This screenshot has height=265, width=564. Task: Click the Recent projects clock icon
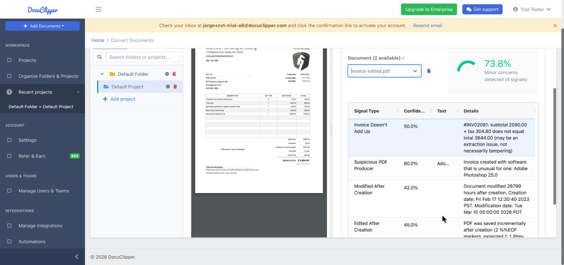[9, 92]
